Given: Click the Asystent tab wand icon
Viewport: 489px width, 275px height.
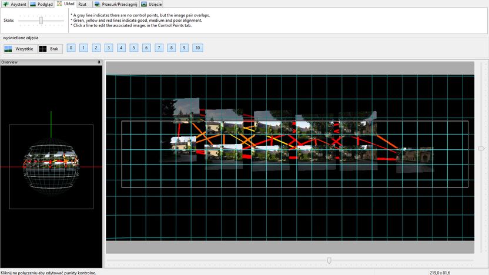Looking at the screenshot, I should coord(6,4).
